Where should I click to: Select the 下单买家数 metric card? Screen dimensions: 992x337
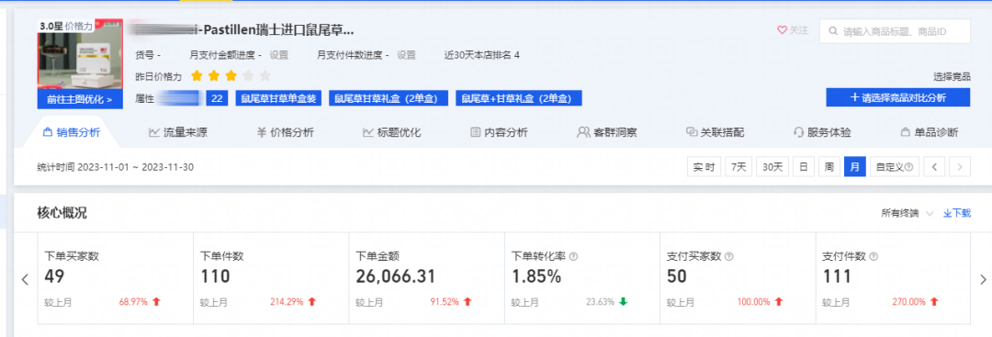(116, 278)
